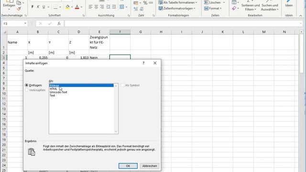This screenshot has height=172, width=306.
Task: Select column K header
Action: tap(223, 32)
